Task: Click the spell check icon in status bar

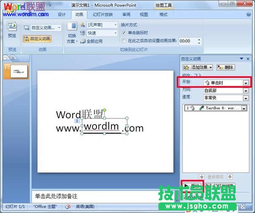Action: [68, 207]
